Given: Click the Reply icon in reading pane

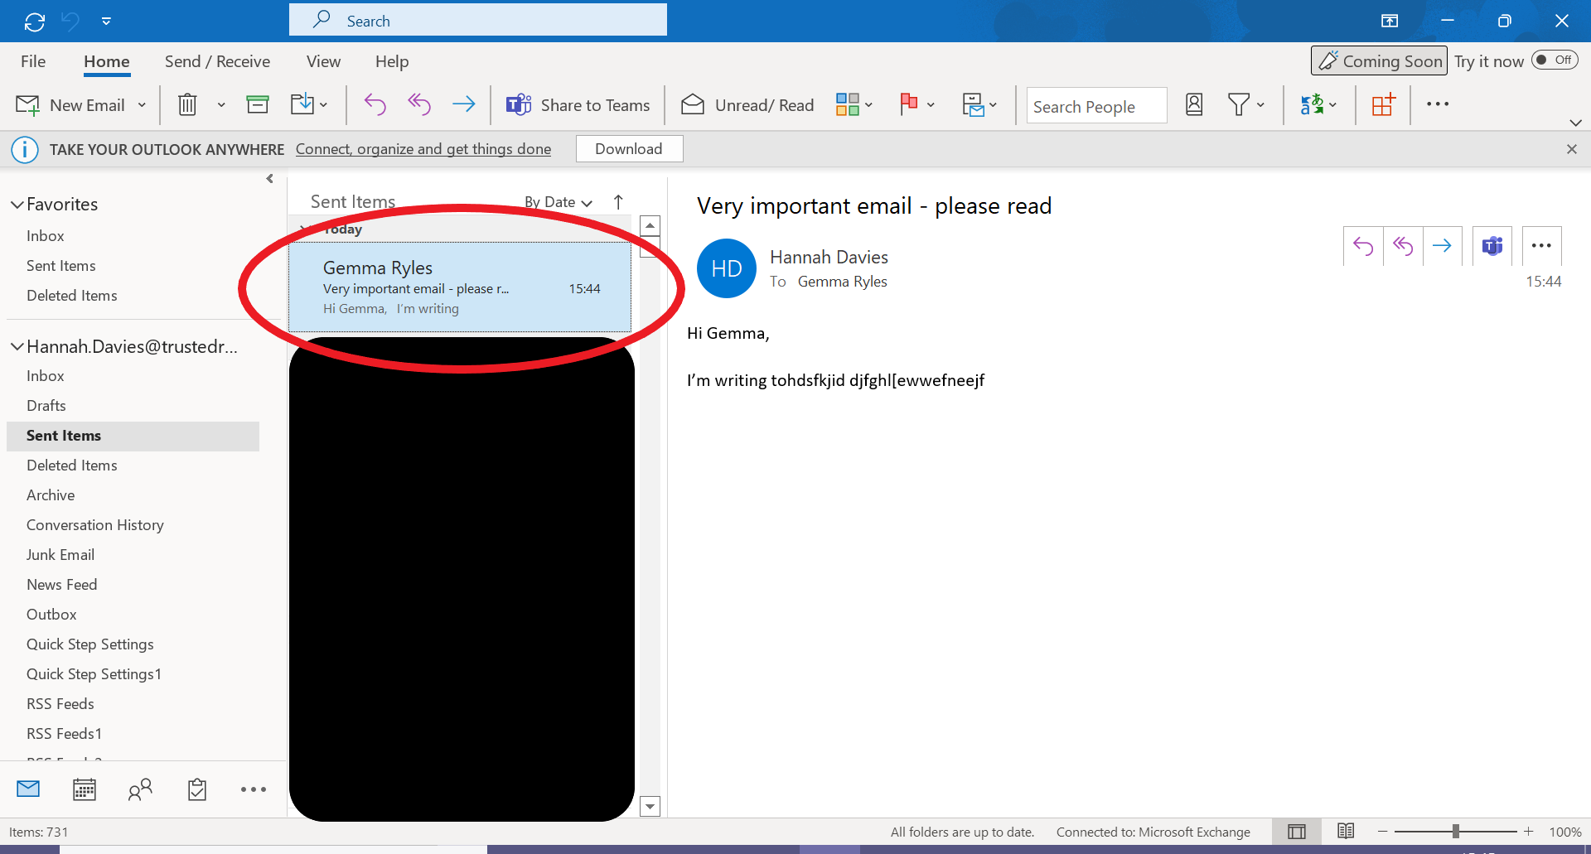Looking at the screenshot, I should click(x=1363, y=246).
